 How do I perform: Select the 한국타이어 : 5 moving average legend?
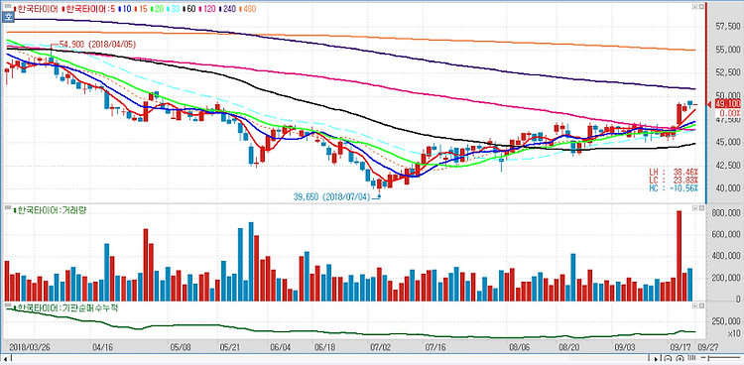[87, 9]
